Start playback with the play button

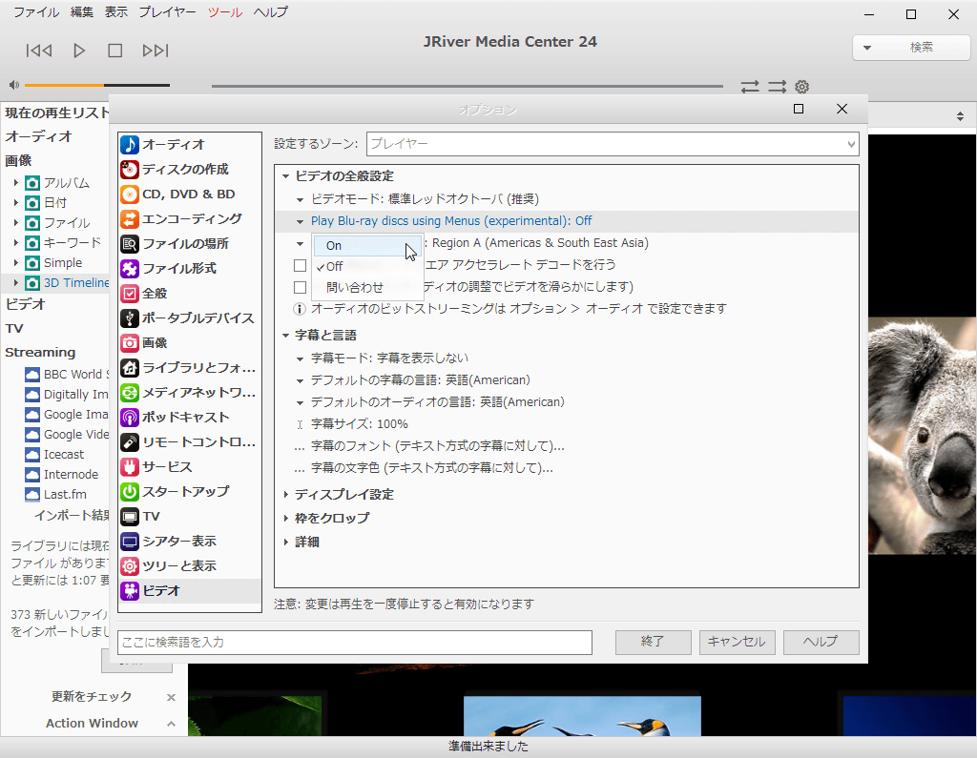(79, 51)
